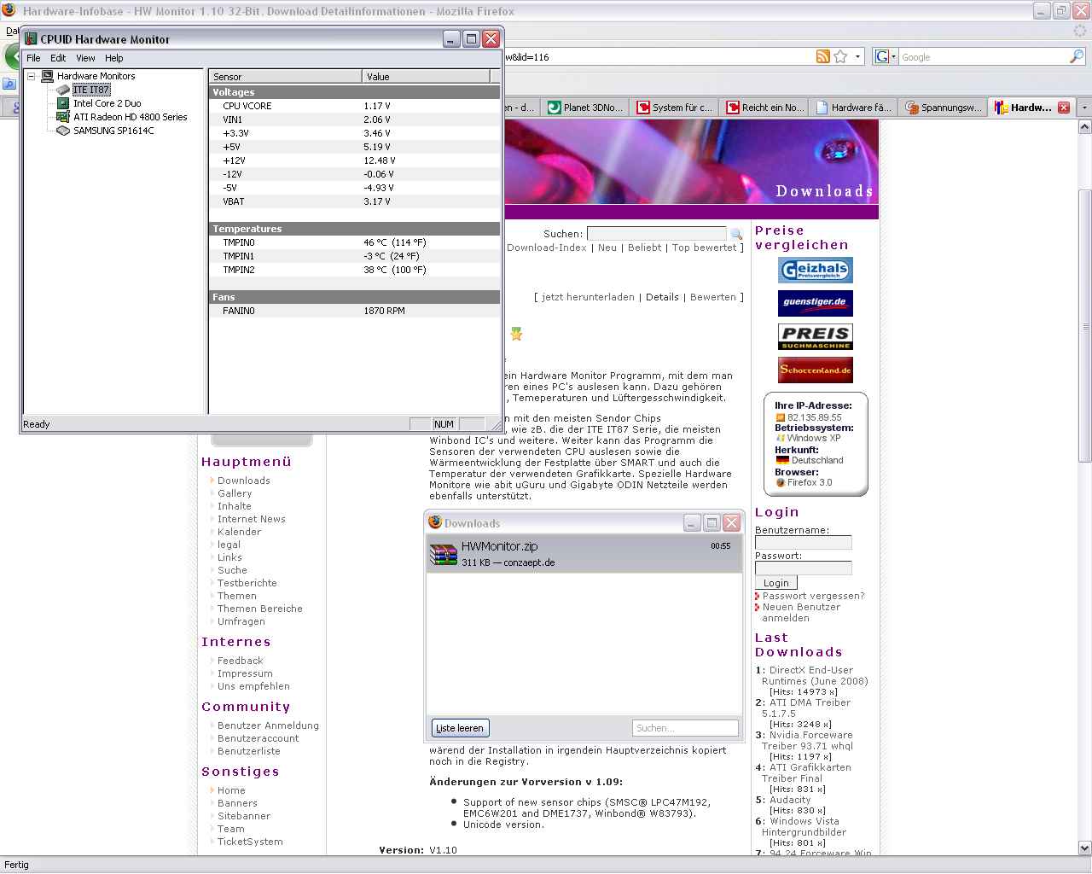Click the RSS feed icon in address bar

[823, 57]
